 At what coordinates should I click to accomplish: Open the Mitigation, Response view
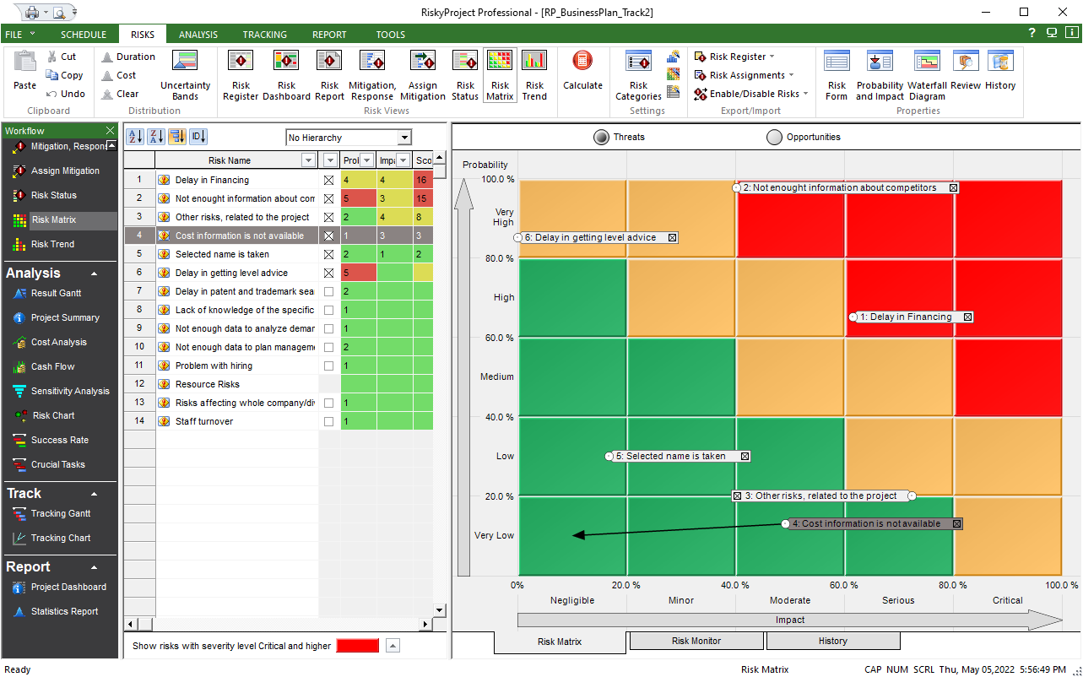[x=371, y=74]
